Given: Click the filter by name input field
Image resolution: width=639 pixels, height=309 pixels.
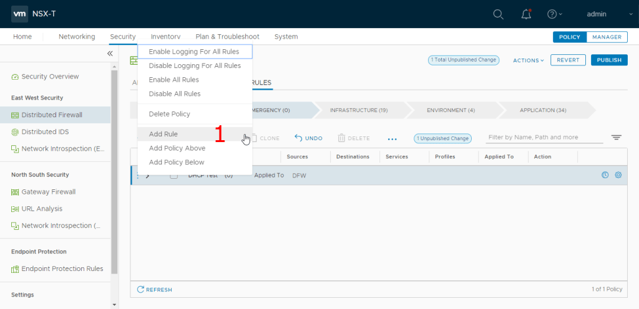Looking at the screenshot, I should pos(543,138).
